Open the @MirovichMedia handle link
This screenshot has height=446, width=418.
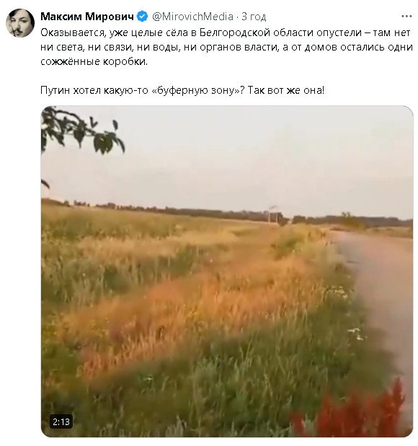point(192,17)
